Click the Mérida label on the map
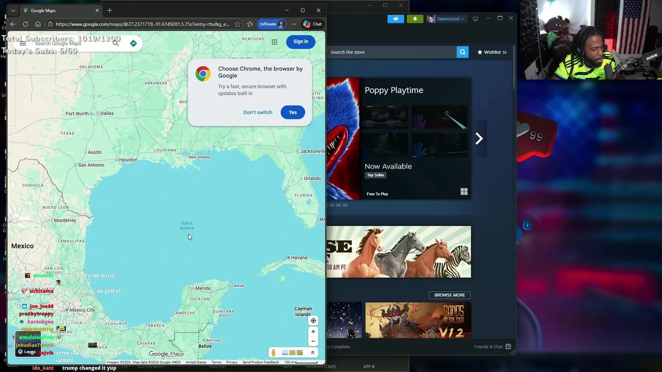 203,288
